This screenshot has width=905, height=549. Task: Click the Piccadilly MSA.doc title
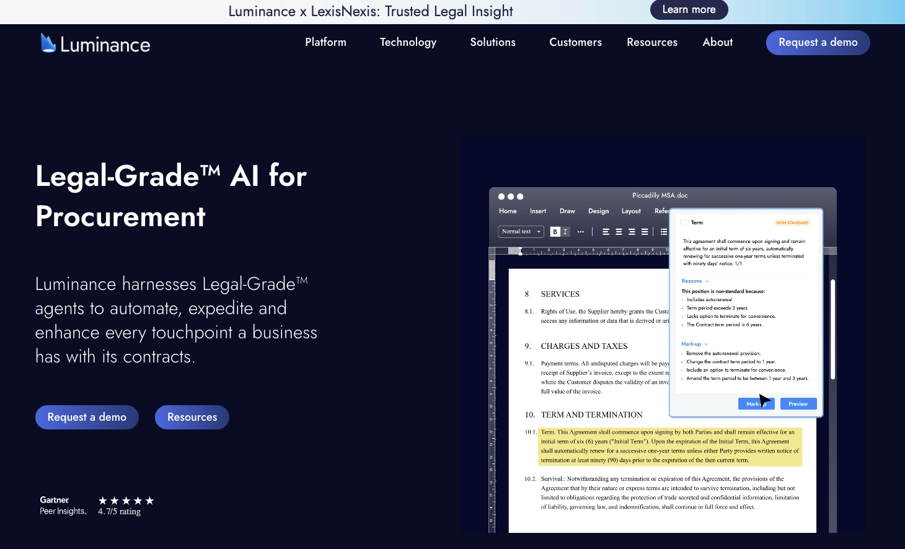pos(660,195)
